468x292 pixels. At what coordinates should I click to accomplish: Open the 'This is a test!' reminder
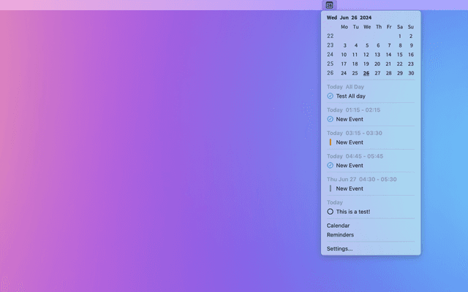(x=353, y=212)
